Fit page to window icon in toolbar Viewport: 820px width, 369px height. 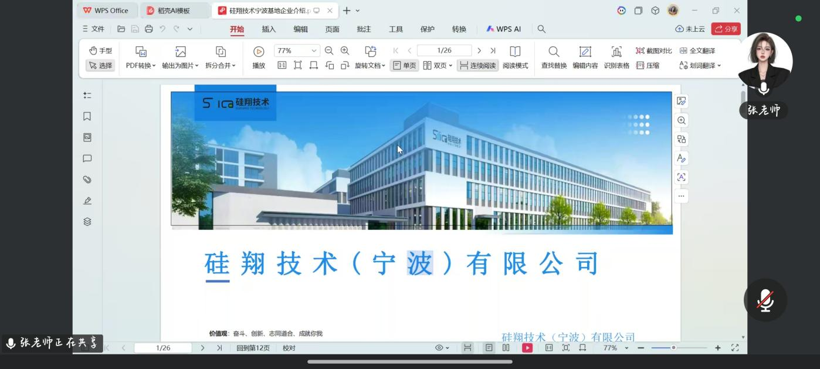click(298, 66)
